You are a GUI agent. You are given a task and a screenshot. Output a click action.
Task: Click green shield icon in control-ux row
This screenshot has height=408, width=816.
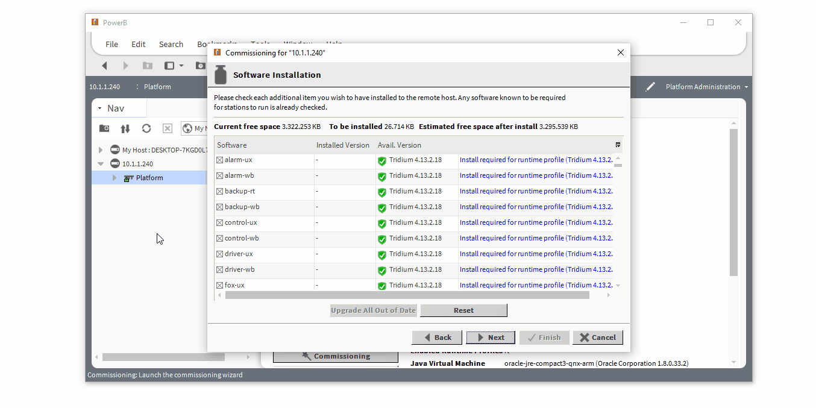coord(382,224)
